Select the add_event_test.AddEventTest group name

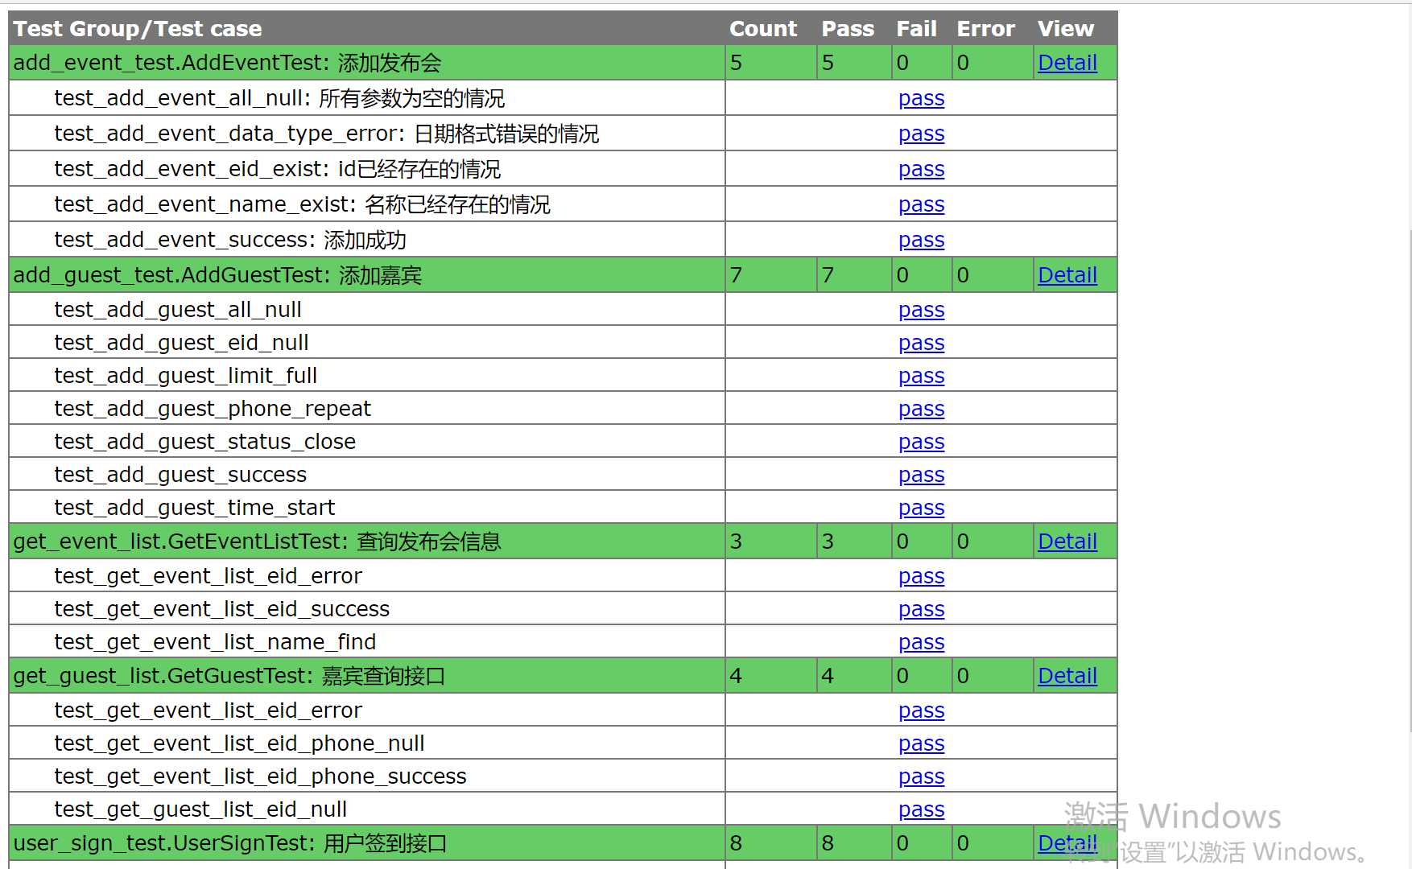(227, 63)
